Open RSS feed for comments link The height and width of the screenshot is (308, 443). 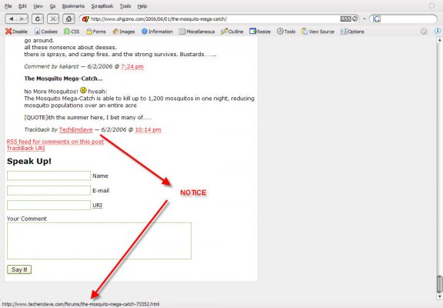[x=55, y=142]
